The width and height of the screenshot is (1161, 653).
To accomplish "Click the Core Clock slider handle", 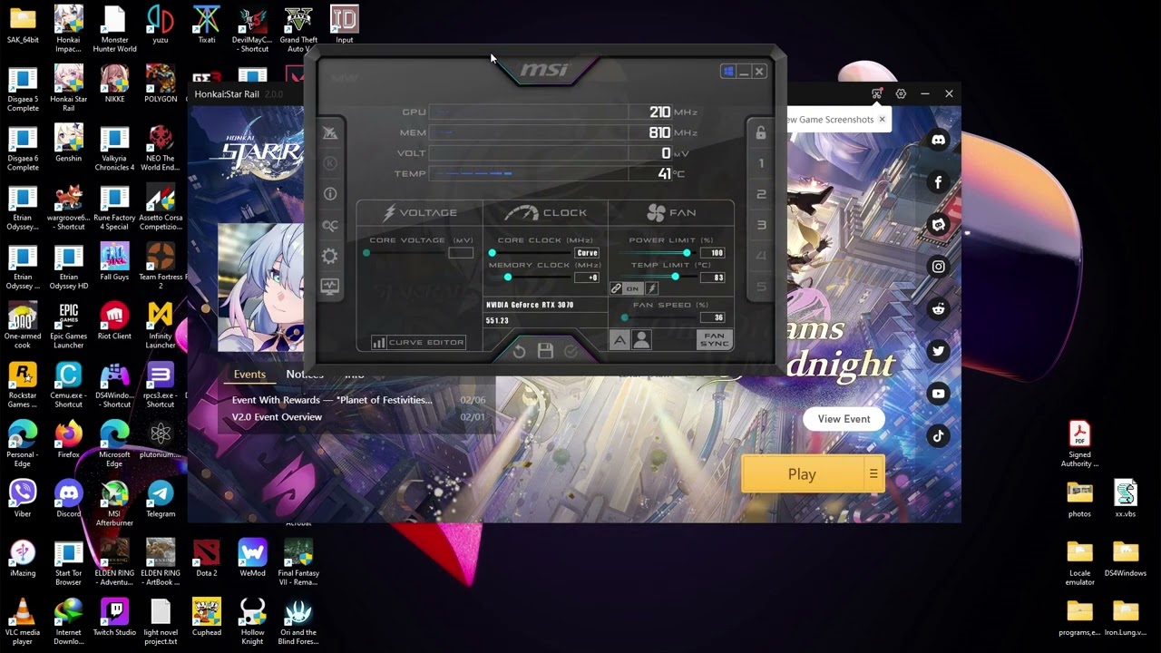I will pyautogui.click(x=493, y=253).
